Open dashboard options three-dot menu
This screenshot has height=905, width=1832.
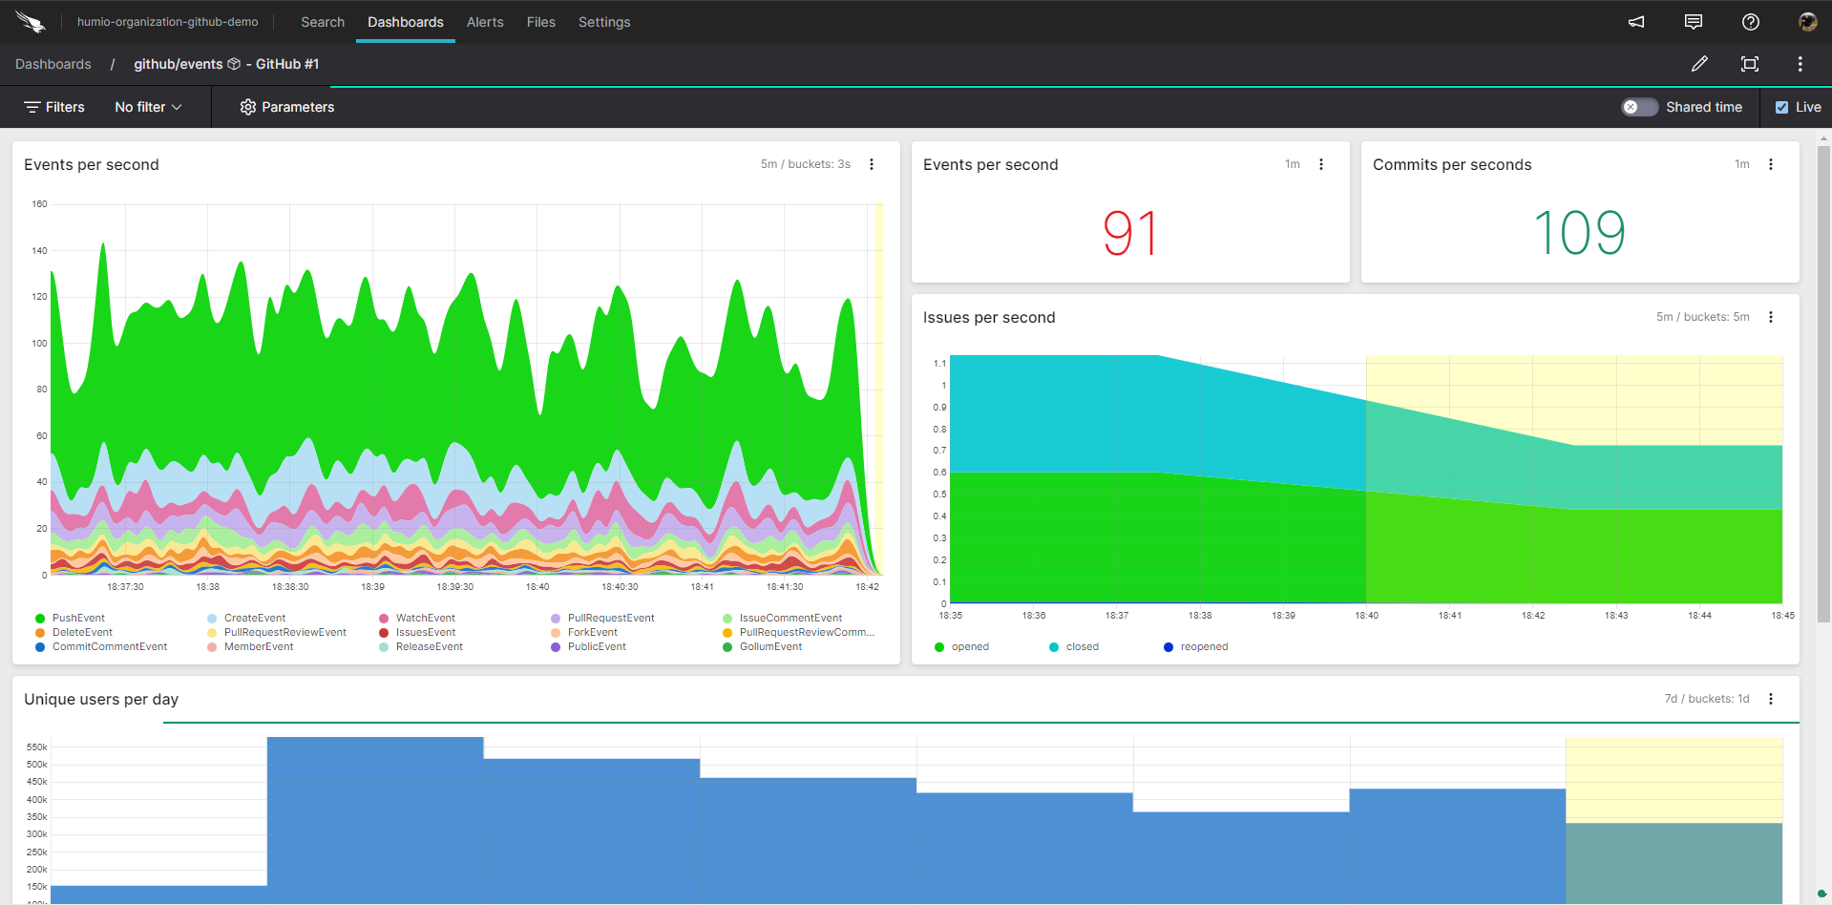tap(1800, 64)
